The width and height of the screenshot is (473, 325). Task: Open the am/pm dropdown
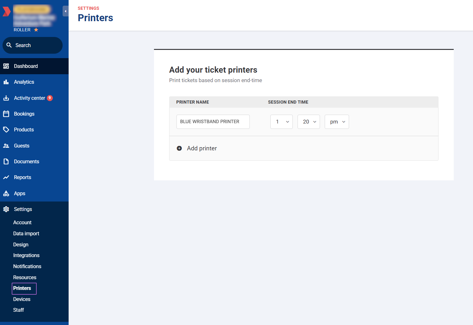(x=337, y=122)
